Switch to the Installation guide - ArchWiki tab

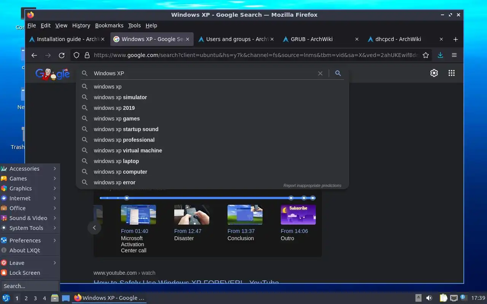click(x=68, y=39)
